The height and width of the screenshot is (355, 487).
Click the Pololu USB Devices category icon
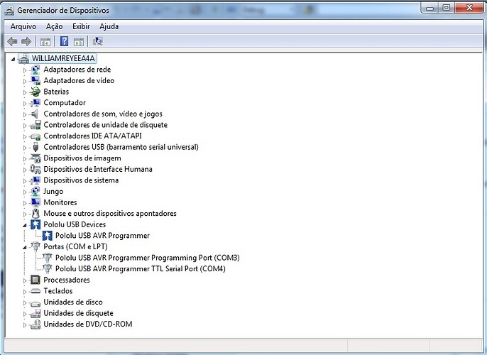(x=35, y=224)
